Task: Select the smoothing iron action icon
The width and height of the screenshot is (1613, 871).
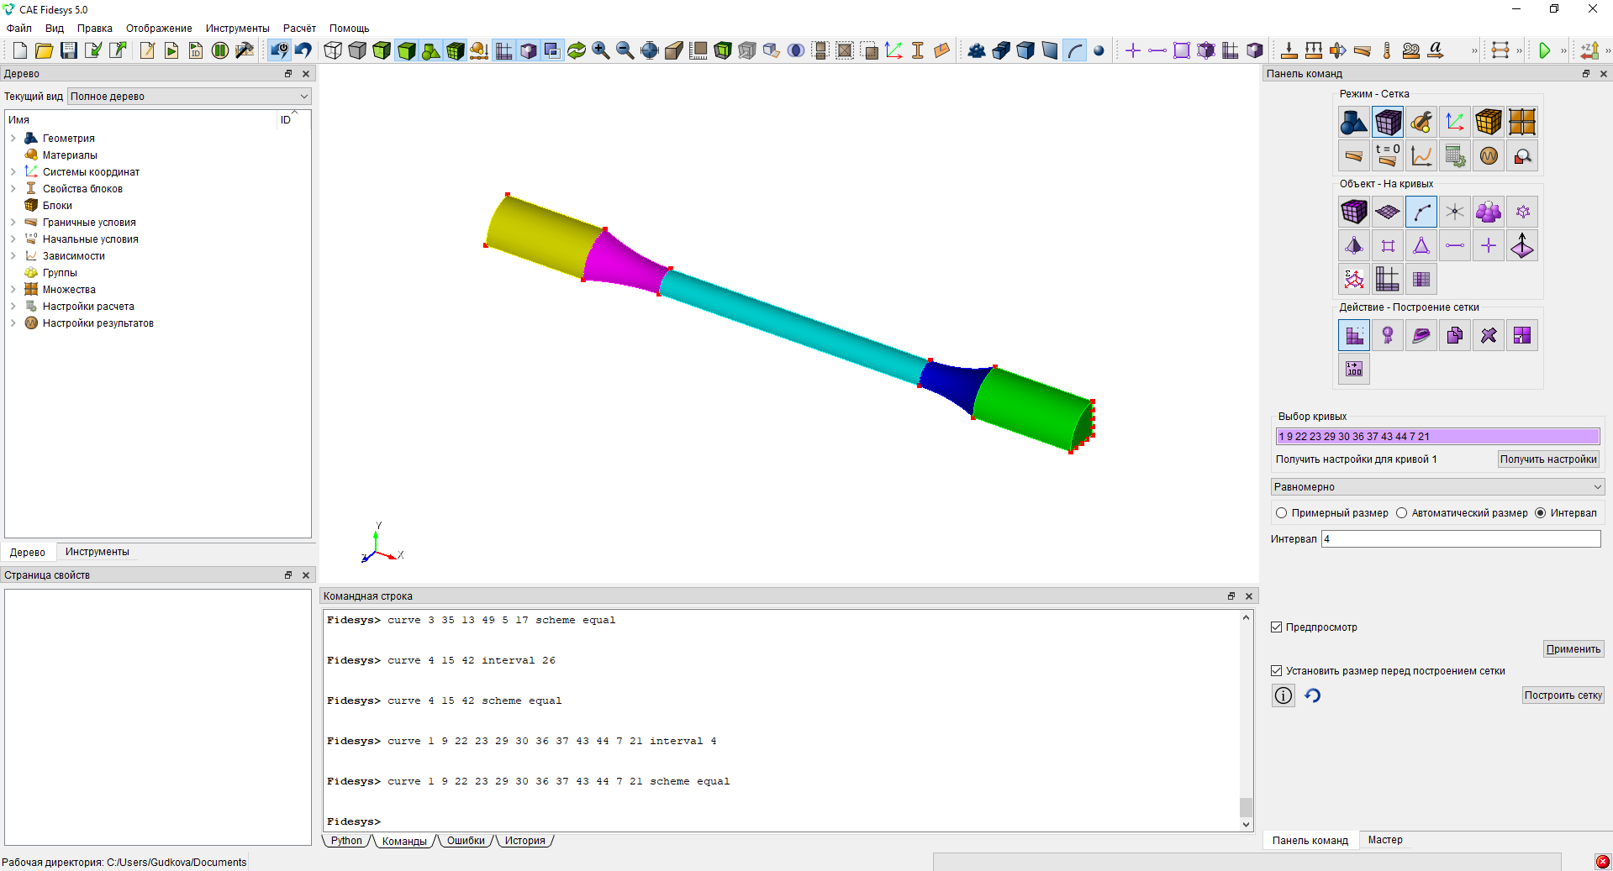Action: click(1421, 336)
